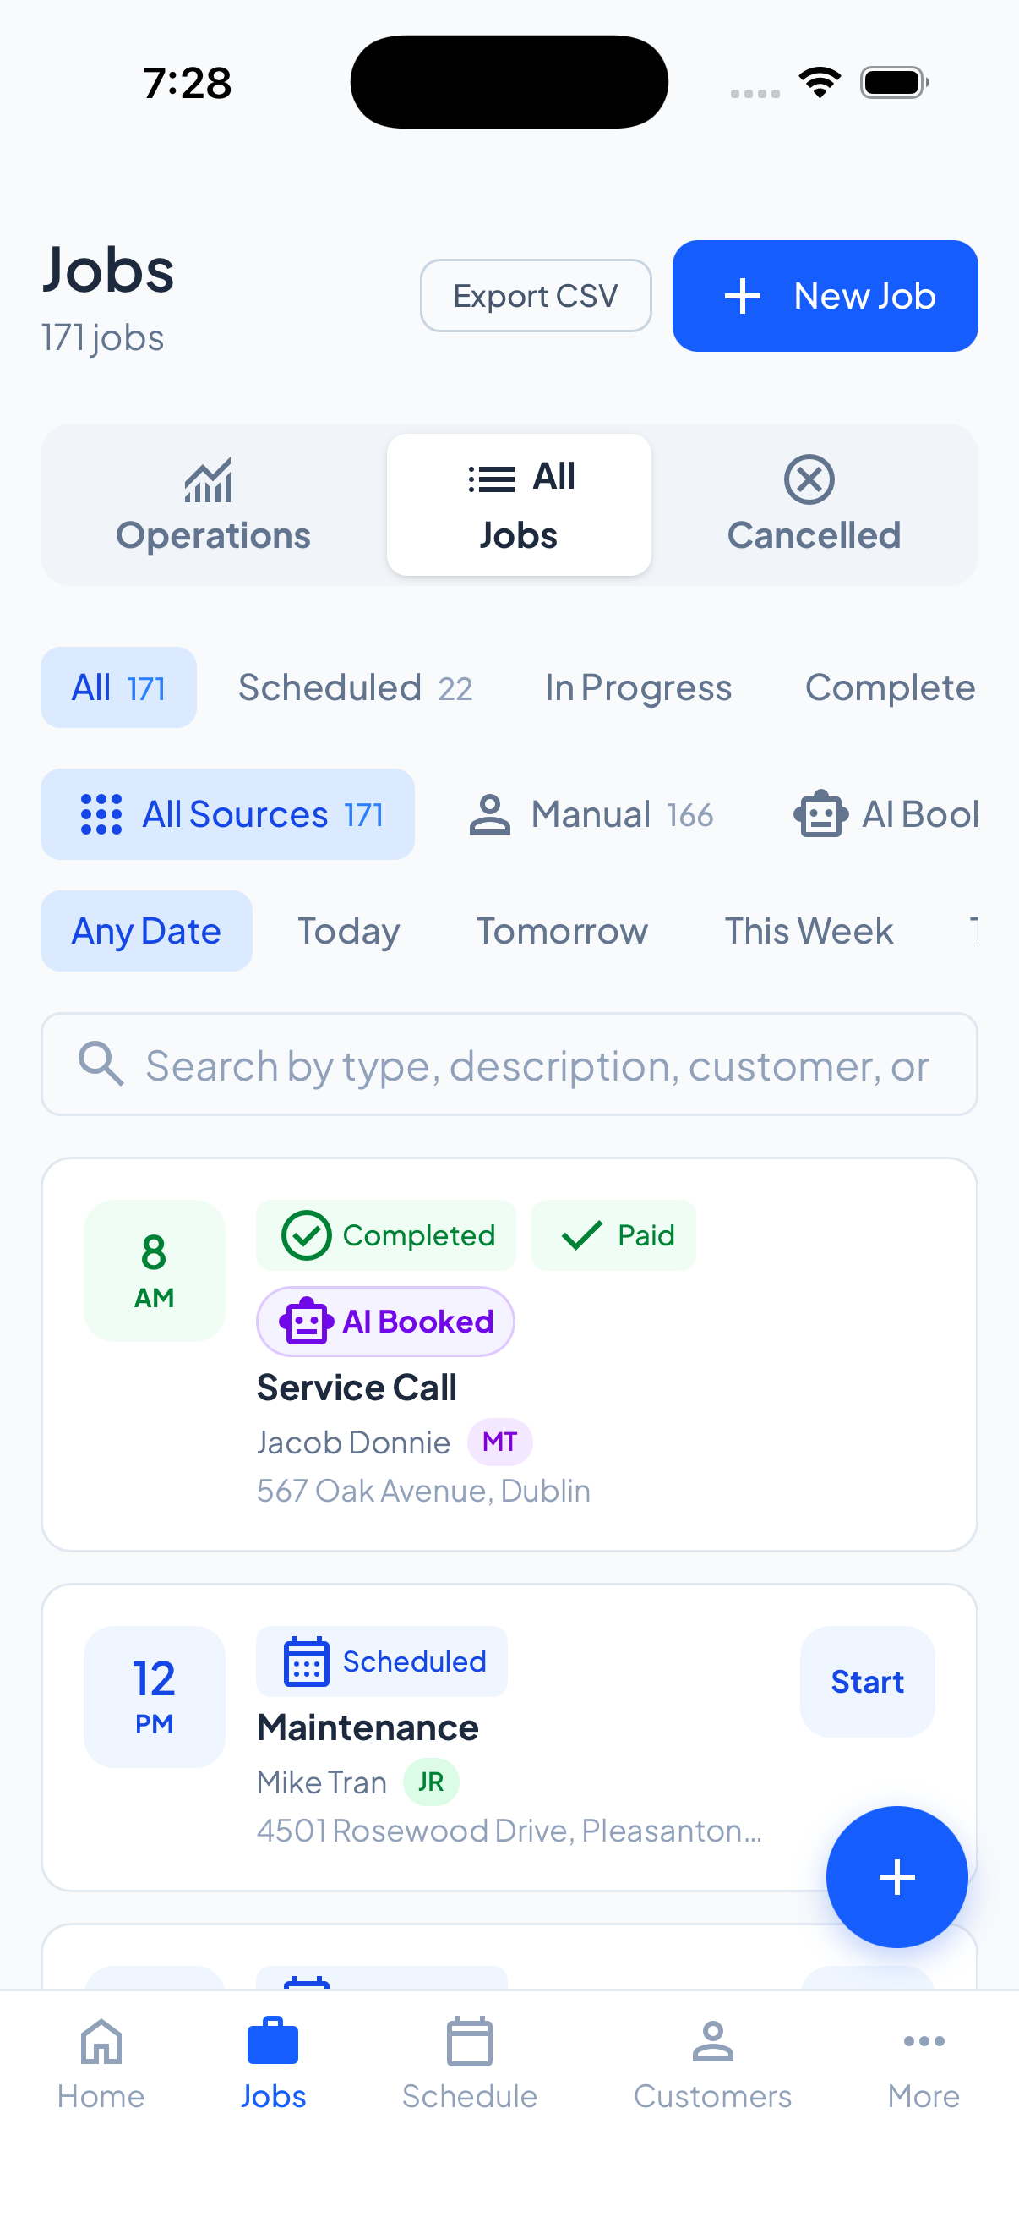Focus the job search field
1019x2217 pixels.
[537, 1065]
